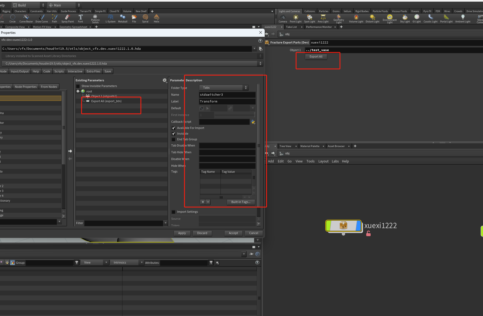
Task: Add a Sky Light from the shelf
Action: (404, 18)
